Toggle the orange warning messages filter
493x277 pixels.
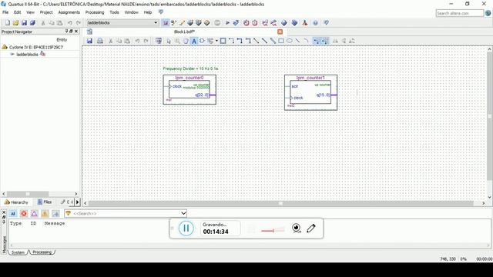point(45,214)
